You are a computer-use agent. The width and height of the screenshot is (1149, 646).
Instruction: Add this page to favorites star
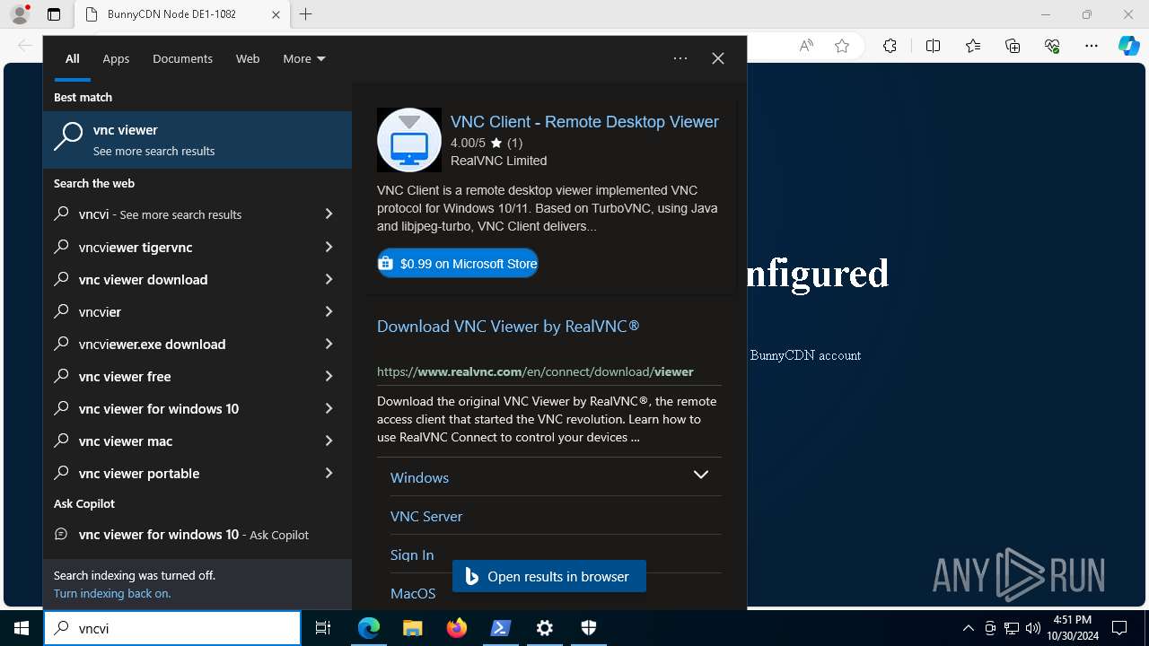842,46
